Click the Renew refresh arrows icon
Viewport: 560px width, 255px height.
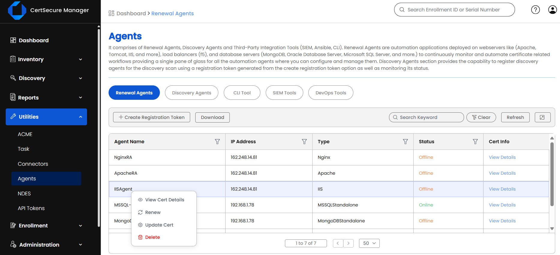140,212
